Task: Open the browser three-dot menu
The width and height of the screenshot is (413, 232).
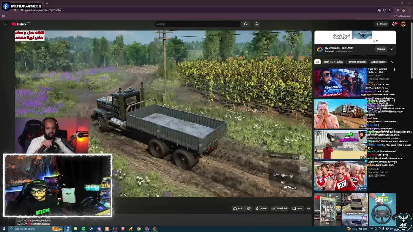Action: pyautogui.click(x=409, y=10)
